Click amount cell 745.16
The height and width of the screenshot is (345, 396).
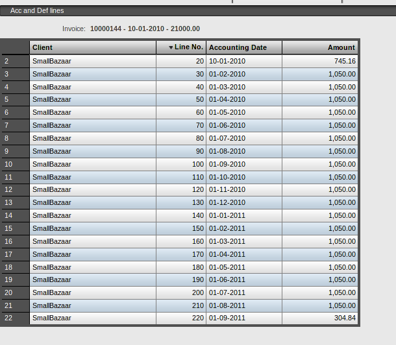pos(320,61)
